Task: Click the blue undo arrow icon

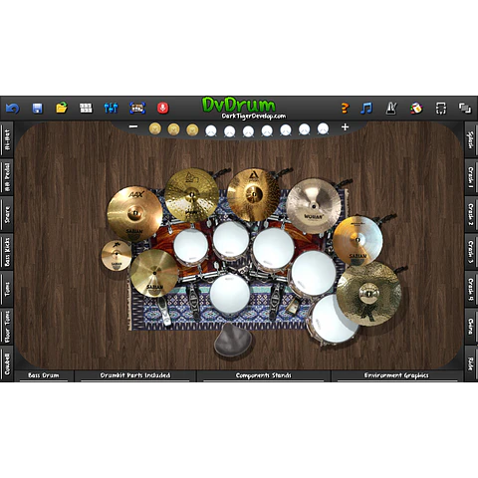Action: click(x=13, y=109)
